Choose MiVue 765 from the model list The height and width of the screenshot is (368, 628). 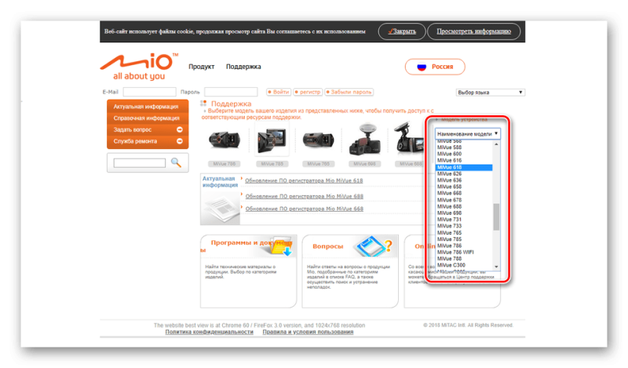464,233
